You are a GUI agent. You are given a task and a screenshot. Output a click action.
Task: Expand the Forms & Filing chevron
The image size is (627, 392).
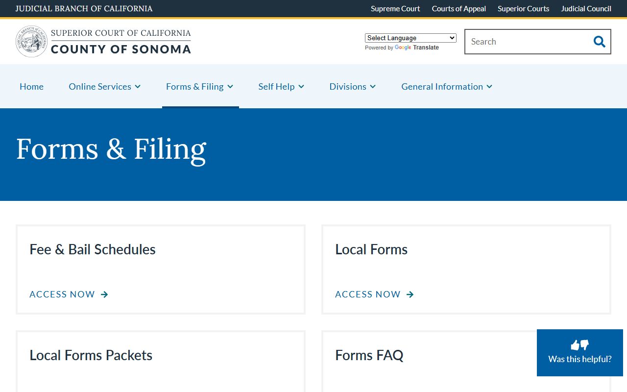(230, 87)
